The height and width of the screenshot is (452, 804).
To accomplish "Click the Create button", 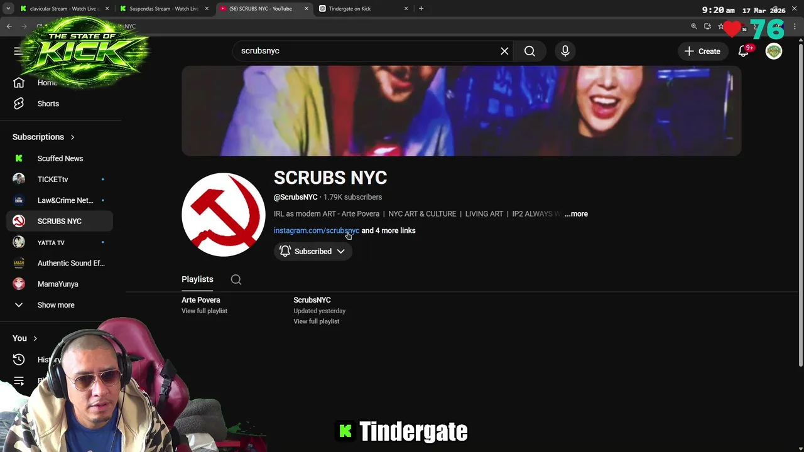I will click(x=703, y=51).
